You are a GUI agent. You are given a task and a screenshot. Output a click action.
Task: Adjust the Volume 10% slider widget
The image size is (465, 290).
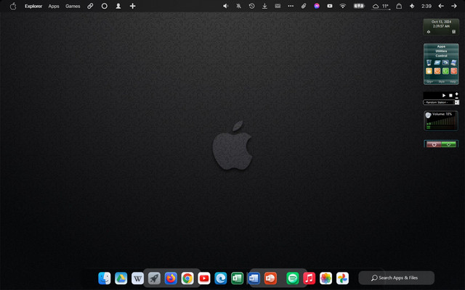click(442, 123)
